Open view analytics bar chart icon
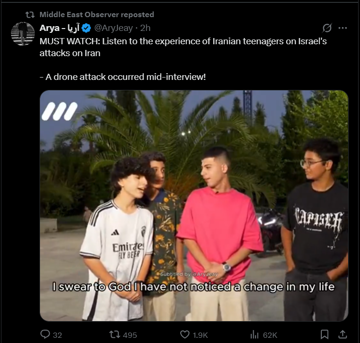Image resolution: width=360 pixels, height=343 pixels. point(255,334)
